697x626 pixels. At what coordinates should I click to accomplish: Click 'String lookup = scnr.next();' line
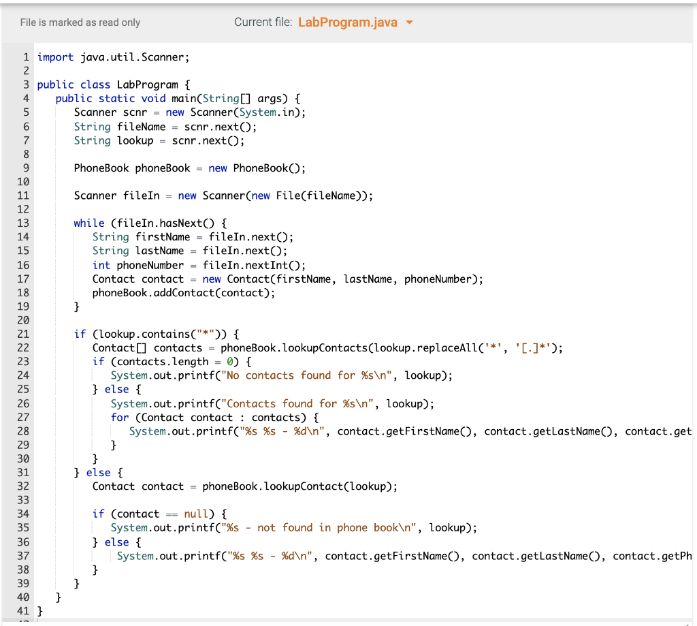point(159,141)
